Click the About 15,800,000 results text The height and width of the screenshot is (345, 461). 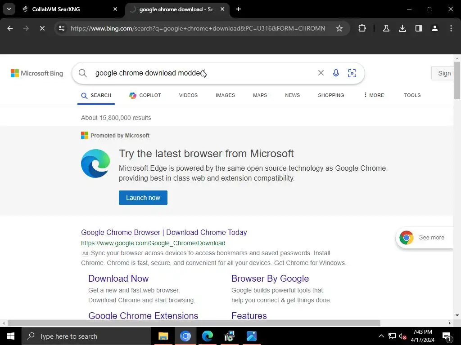click(x=116, y=118)
